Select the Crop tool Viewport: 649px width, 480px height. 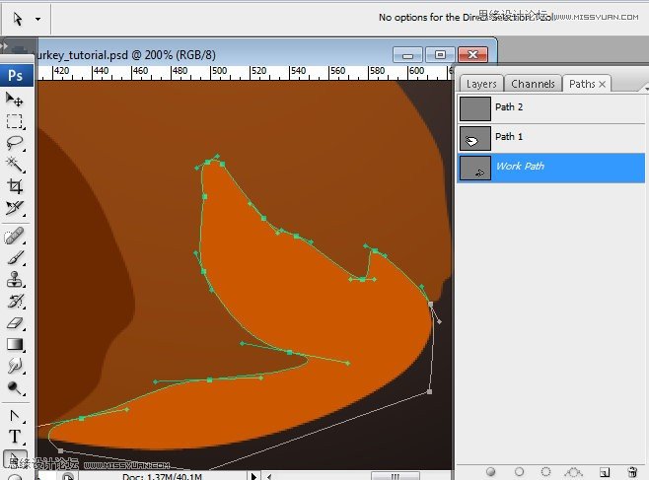point(15,186)
